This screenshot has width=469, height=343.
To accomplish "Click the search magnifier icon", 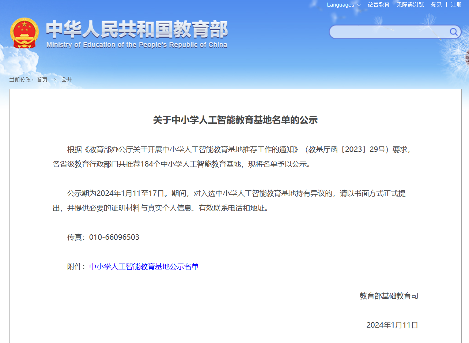I will (x=453, y=32).
